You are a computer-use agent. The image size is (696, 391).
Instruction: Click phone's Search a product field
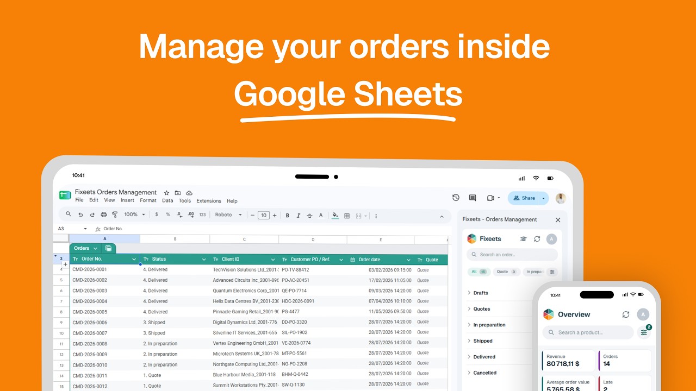click(588, 332)
